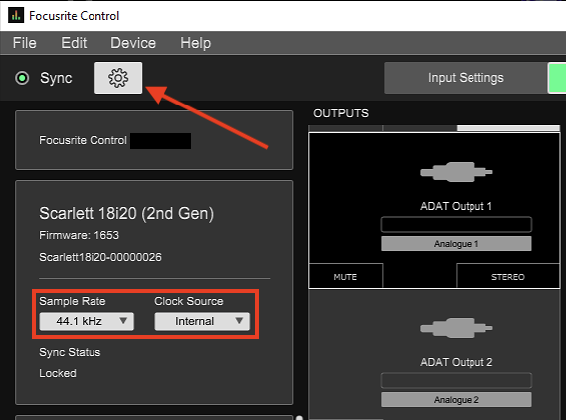Screen dimensions: 566x420
Task: Click the ADAT Output 1 name field
Action: [x=457, y=224]
